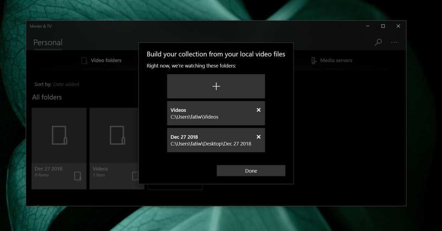Click the Media servers icon
The width and height of the screenshot is (442, 231).
click(x=314, y=61)
